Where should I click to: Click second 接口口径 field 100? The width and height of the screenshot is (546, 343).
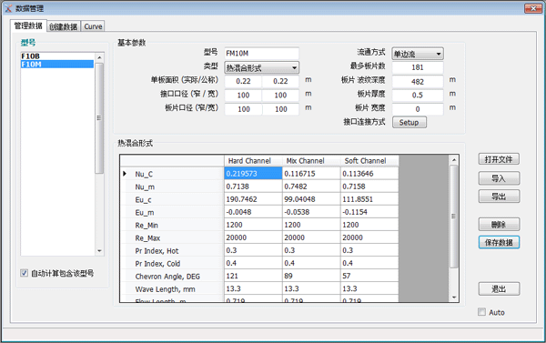280,95
